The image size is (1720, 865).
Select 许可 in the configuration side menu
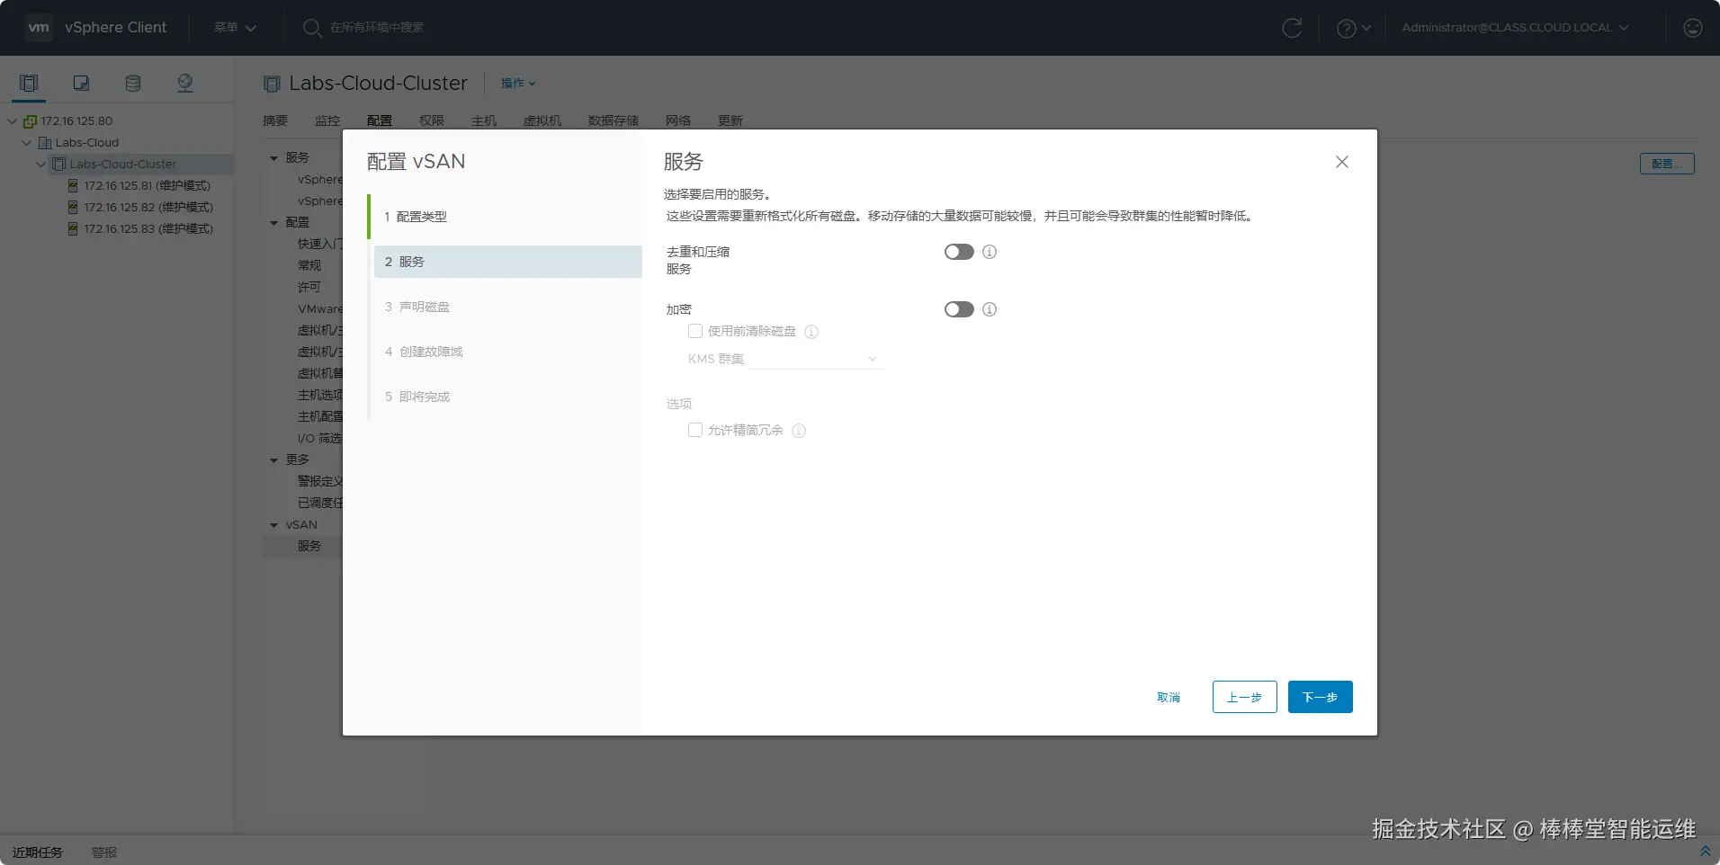click(309, 288)
